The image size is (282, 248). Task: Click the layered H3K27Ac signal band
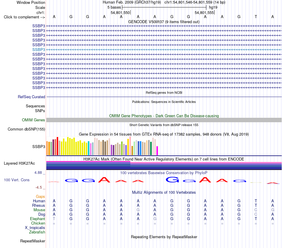pyautogui.click(x=164, y=166)
